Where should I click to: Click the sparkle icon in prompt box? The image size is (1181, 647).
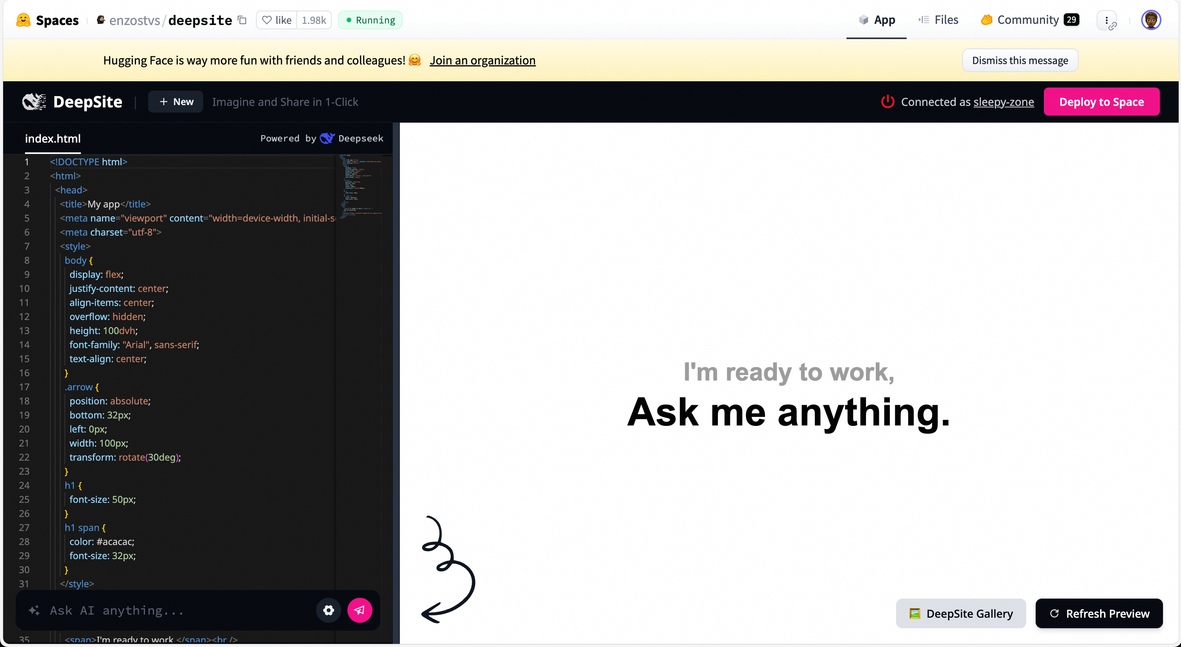pos(34,610)
